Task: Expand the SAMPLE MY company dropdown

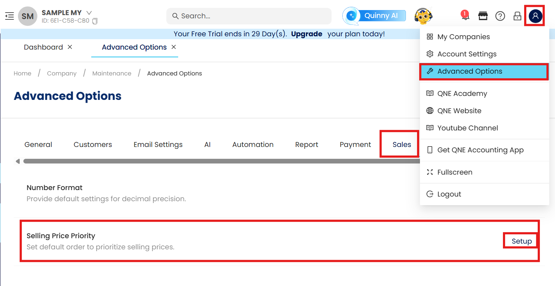Action: click(x=89, y=13)
